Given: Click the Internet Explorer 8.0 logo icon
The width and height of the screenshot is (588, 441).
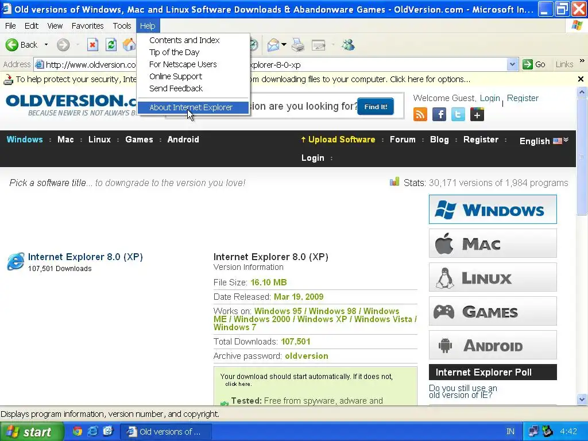Looking at the screenshot, I should (x=16, y=261).
